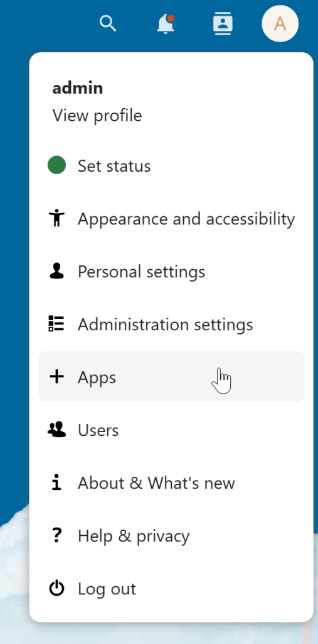Click the accessibility person icon
Viewport: 318px width, 644px height.
pos(56,218)
